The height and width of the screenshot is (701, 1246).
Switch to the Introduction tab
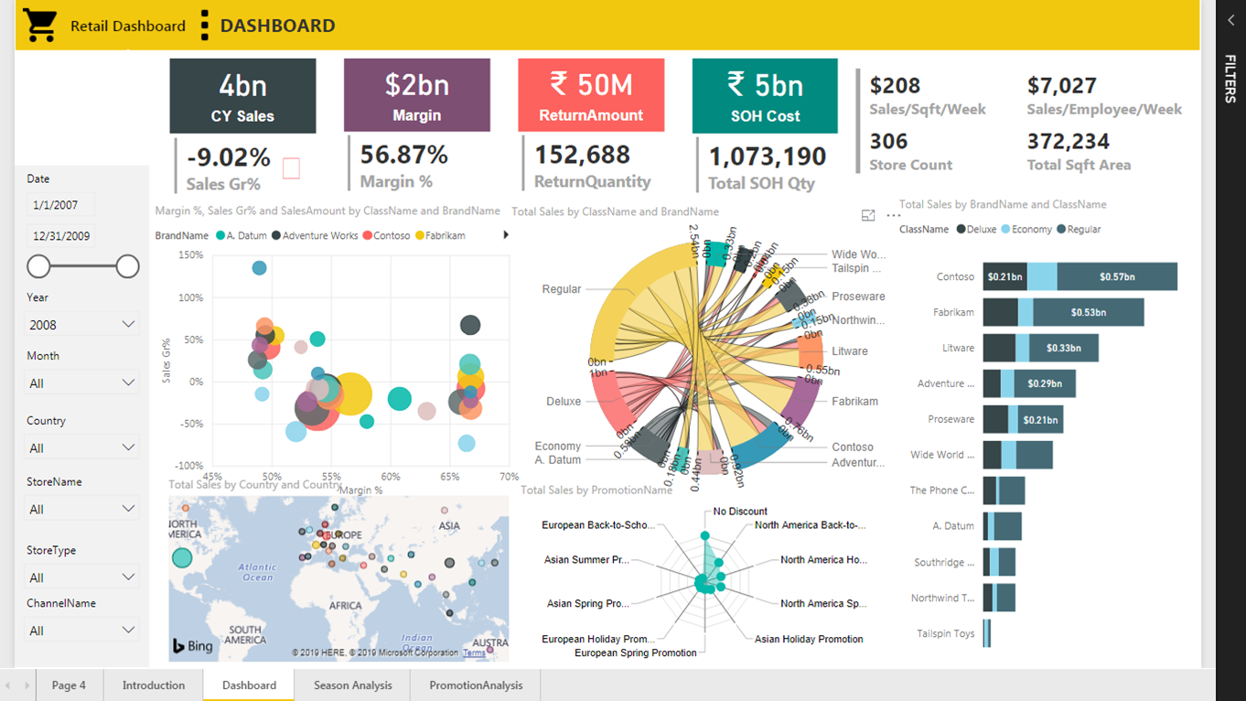154,685
